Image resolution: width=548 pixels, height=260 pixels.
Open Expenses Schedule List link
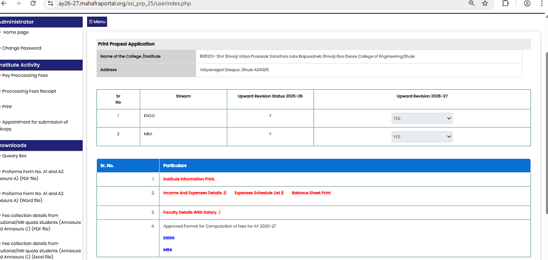click(x=258, y=193)
